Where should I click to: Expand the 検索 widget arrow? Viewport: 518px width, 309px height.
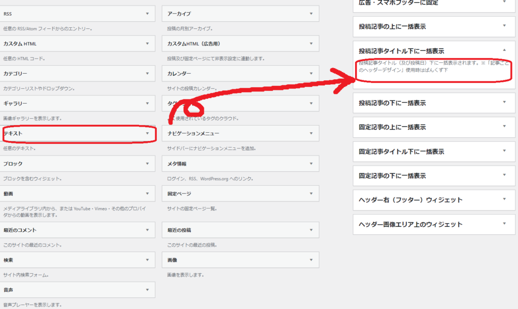point(147,260)
